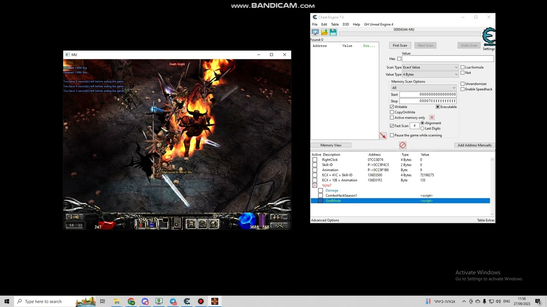Viewport: 547px width, 307px height.
Task: Click the scroll icon beside the magnifier in MU bar
Action: [213, 224]
